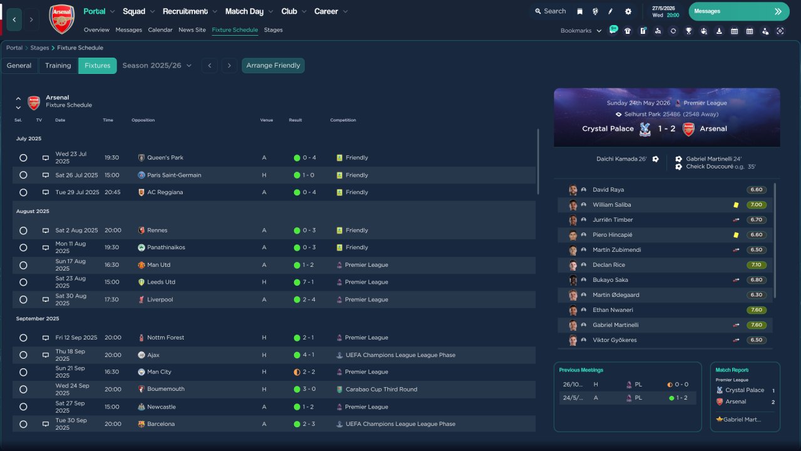Go to the next season arrow
Viewport: 801px width, 451px height.
coord(230,66)
